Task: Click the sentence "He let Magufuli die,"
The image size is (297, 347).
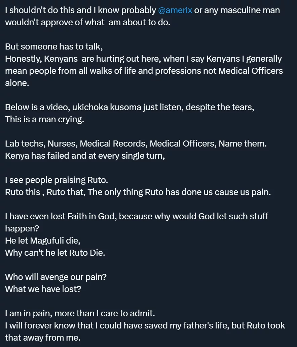Action: (43, 241)
